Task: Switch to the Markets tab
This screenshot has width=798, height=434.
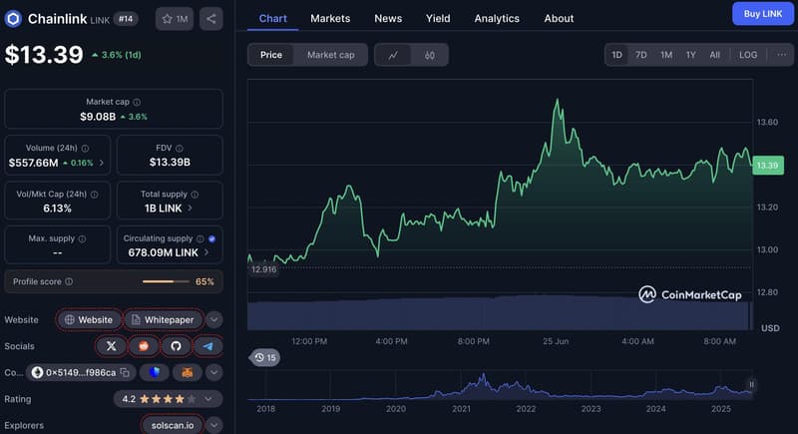Action: (330, 18)
